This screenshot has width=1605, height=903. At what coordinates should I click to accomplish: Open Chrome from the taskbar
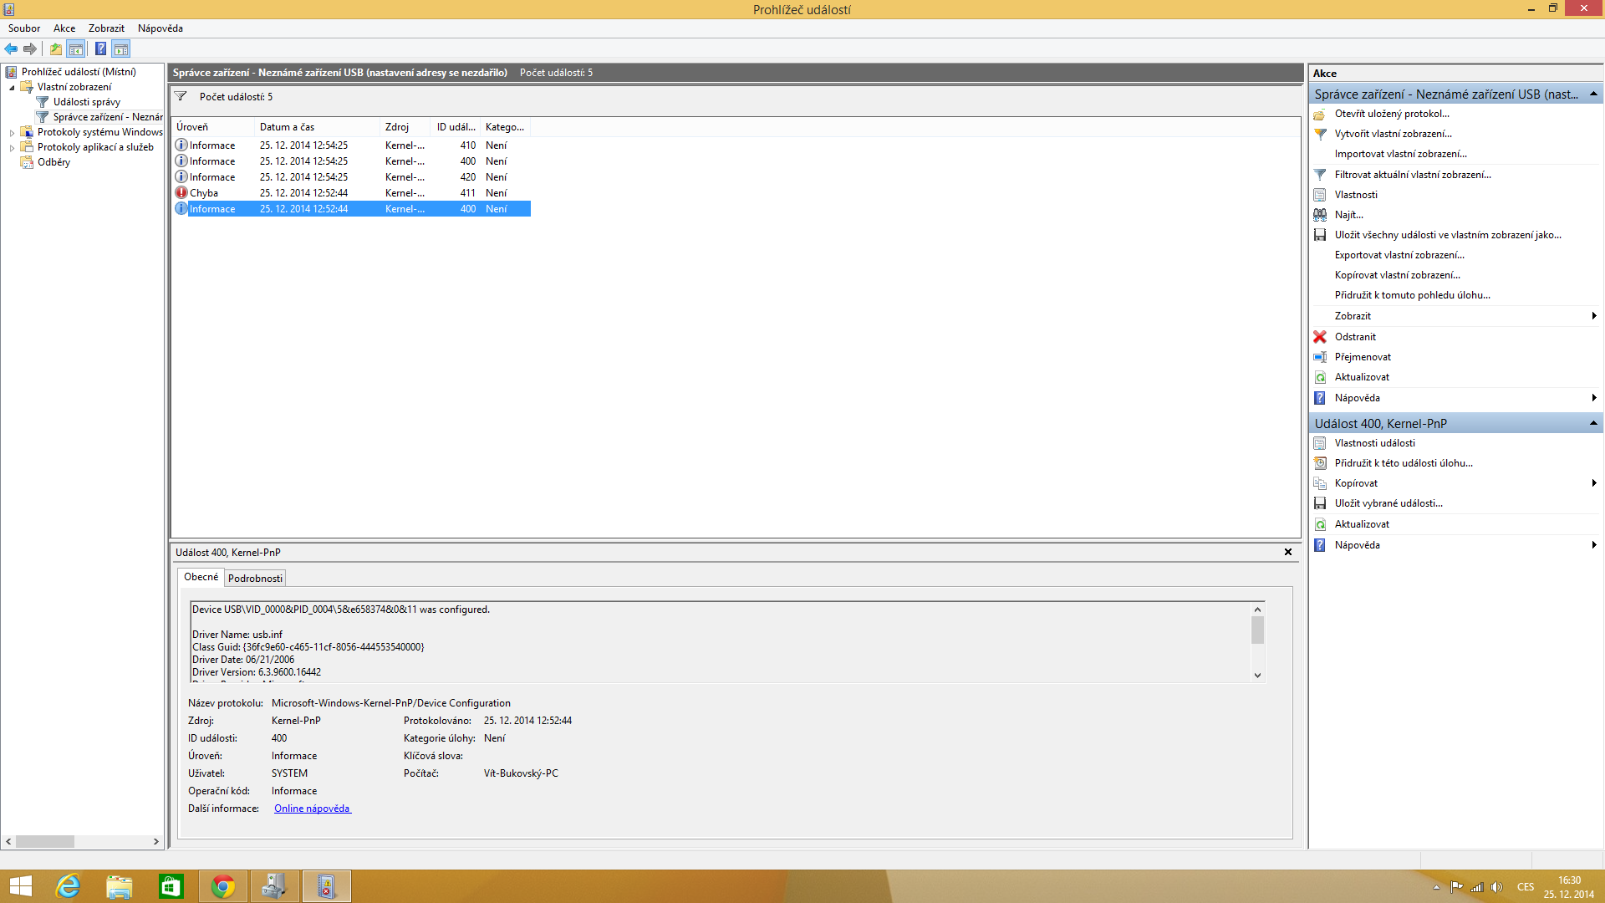tap(223, 886)
